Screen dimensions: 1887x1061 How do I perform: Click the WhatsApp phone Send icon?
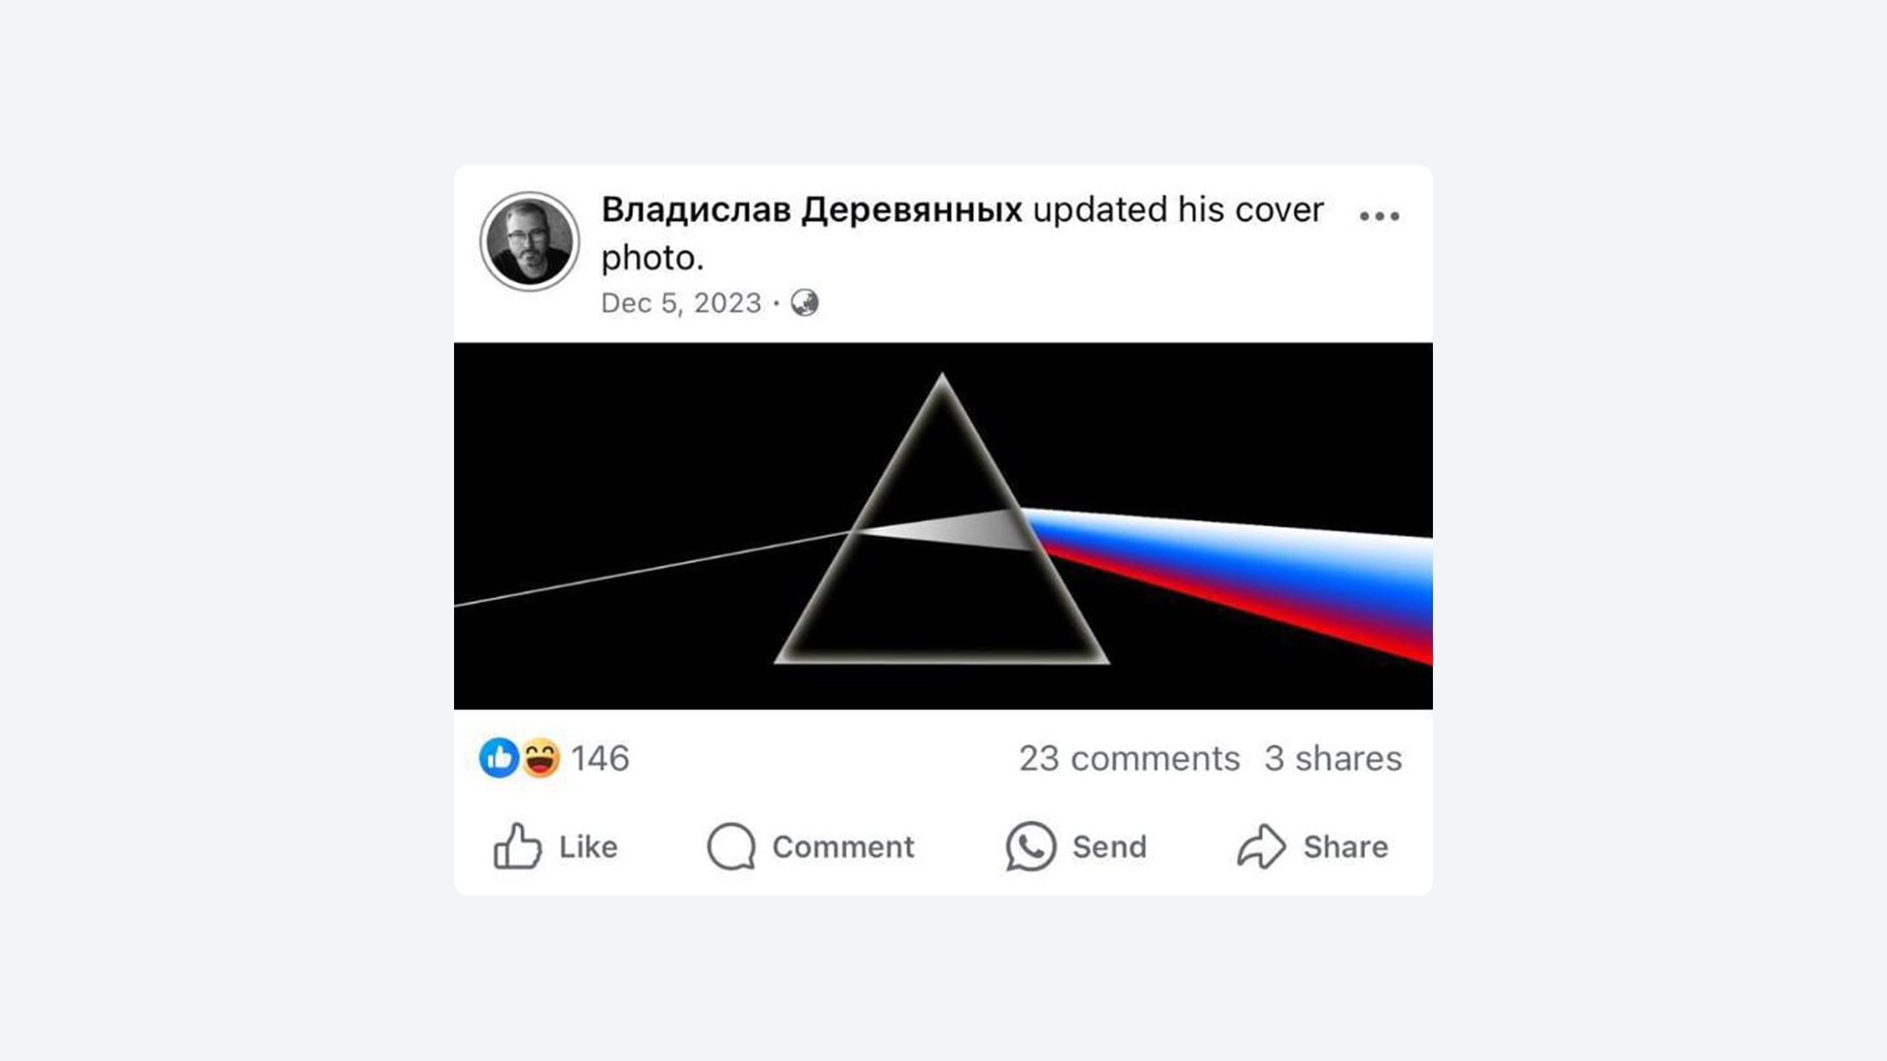point(1030,846)
